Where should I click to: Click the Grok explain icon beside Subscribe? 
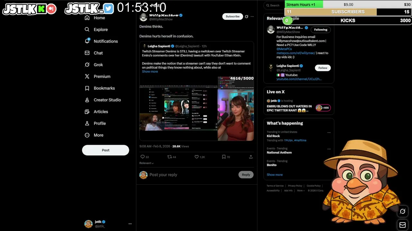pyautogui.click(x=247, y=16)
